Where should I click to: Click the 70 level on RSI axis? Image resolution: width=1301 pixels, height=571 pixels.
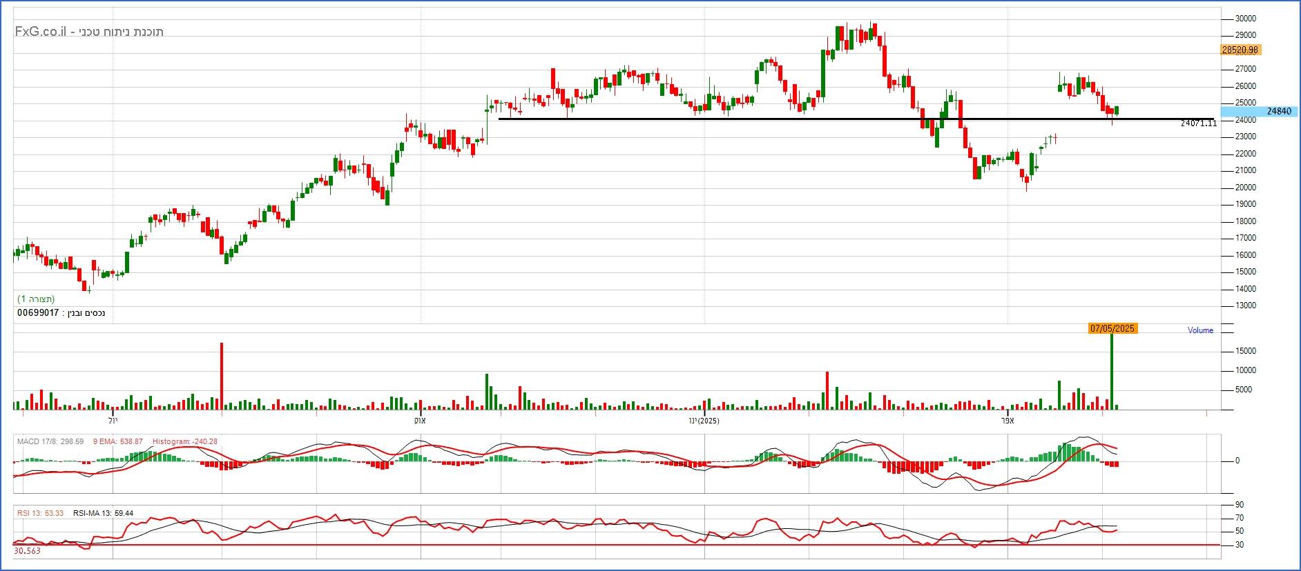coord(1240,518)
